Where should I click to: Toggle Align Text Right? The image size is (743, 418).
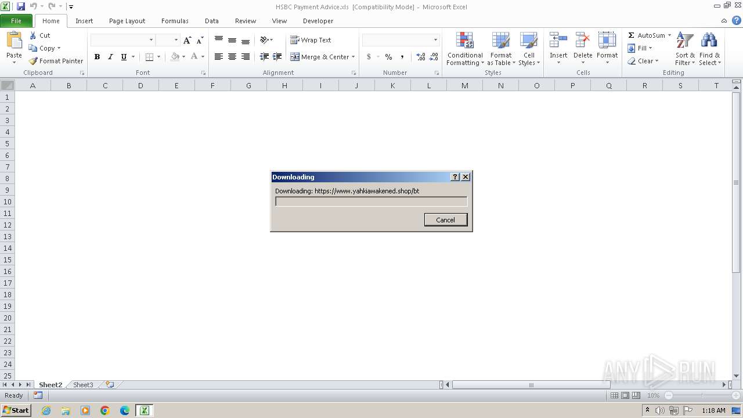click(x=246, y=57)
